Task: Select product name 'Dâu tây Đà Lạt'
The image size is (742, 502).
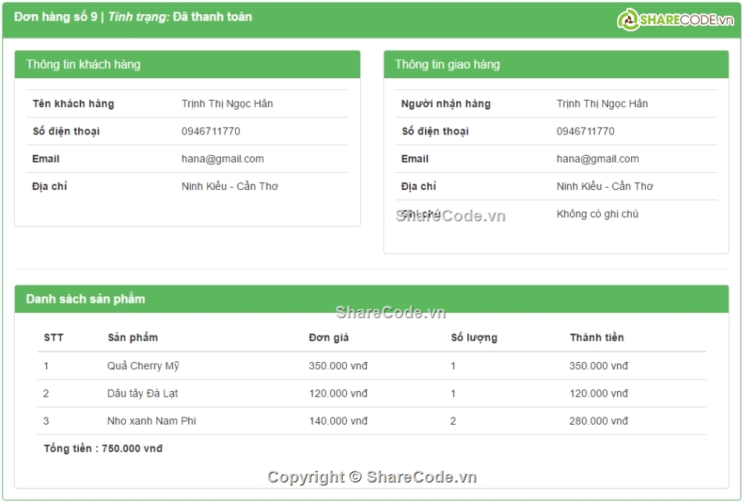Action: pos(142,393)
